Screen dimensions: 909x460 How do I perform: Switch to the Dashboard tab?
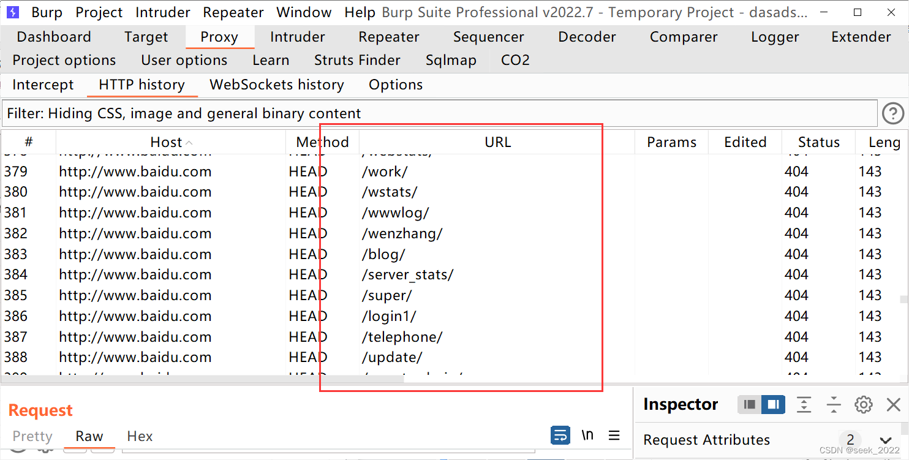54,37
